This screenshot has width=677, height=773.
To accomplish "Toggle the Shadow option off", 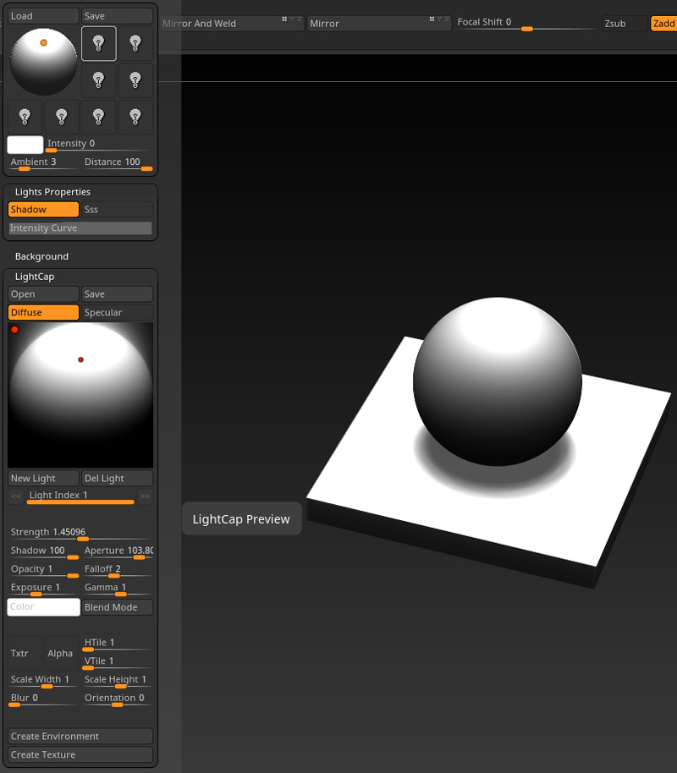I will click(x=43, y=210).
